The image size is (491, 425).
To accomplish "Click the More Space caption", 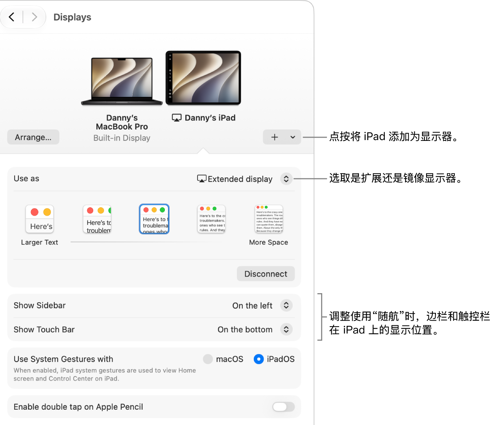I will point(269,242).
